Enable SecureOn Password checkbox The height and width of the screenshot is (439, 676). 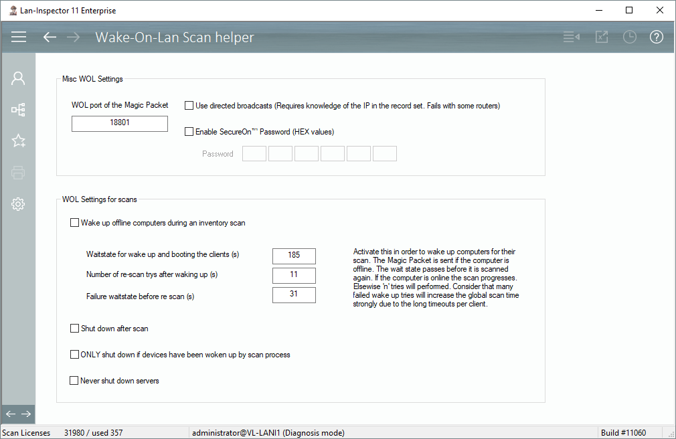point(189,132)
